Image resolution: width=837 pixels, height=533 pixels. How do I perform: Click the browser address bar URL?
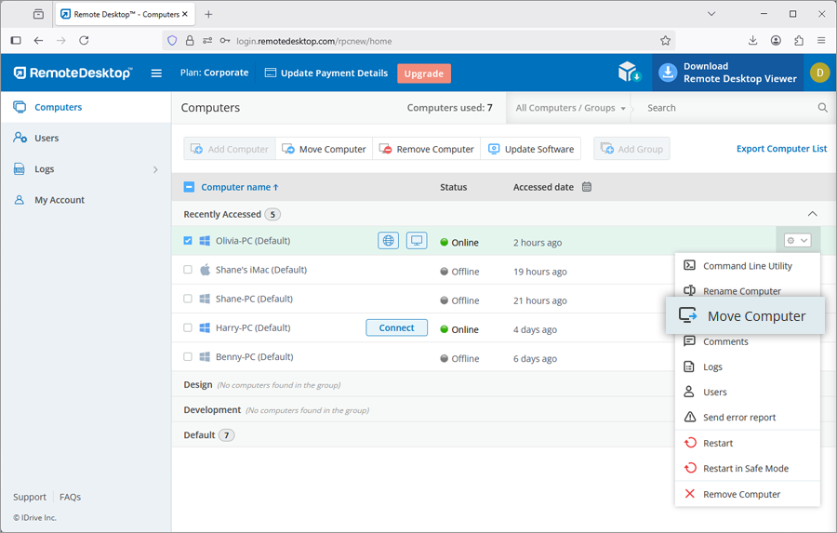point(314,41)
